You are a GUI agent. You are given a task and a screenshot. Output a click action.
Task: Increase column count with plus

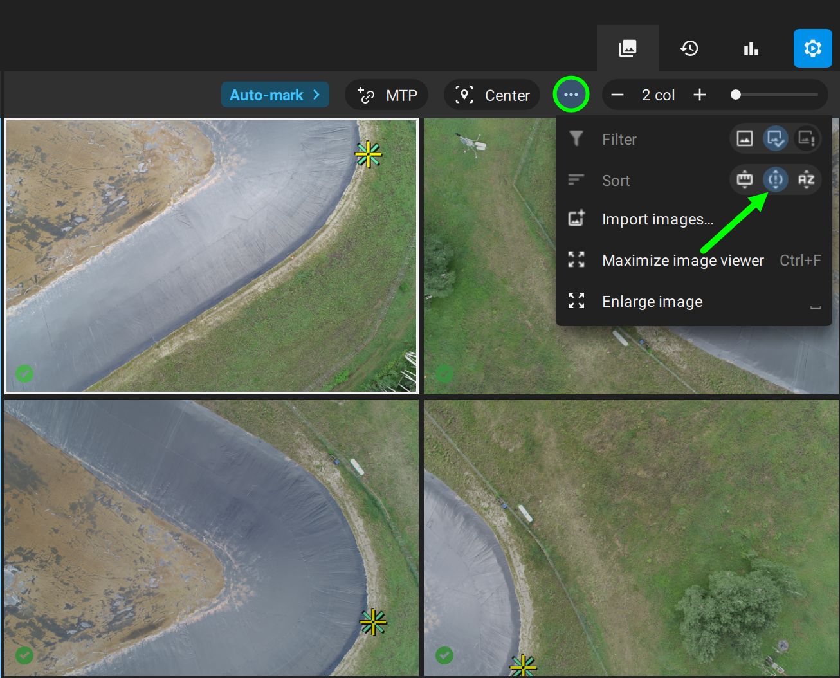pyautogui.click(x=700, y=95)
